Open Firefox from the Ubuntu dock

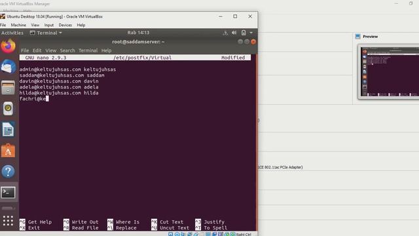[8, 46]
